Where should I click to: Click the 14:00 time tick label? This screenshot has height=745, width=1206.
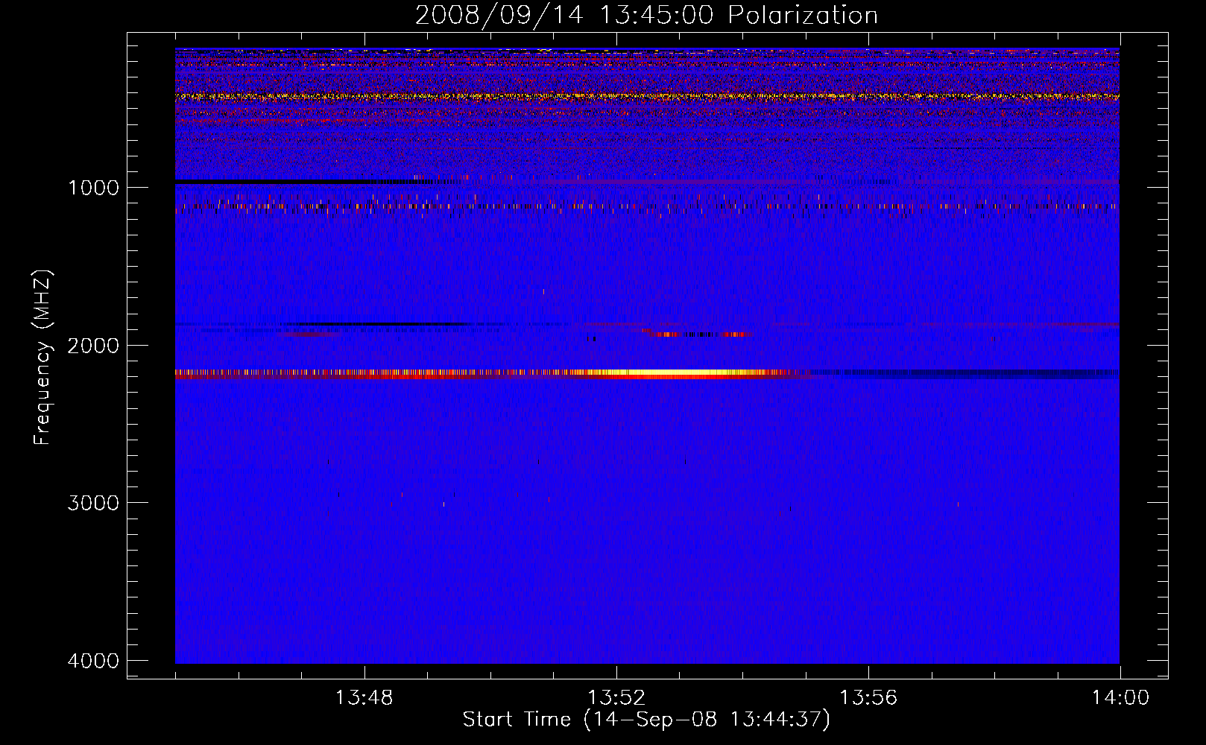coord(1120,698)
